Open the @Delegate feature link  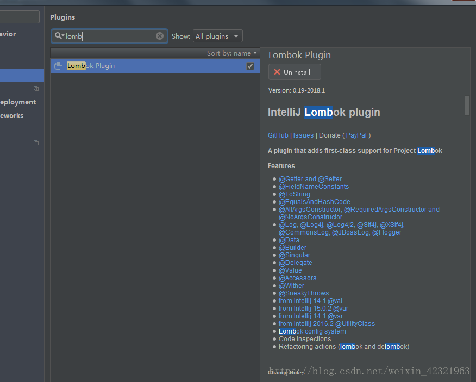[296, 263]
